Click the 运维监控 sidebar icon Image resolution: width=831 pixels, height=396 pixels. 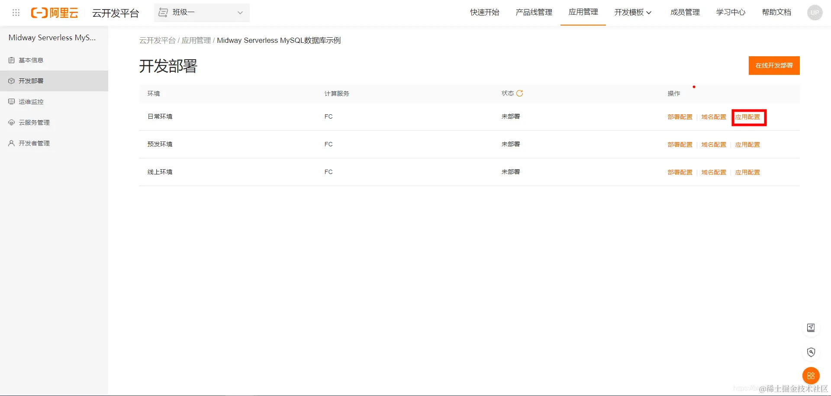pos(12,102)
